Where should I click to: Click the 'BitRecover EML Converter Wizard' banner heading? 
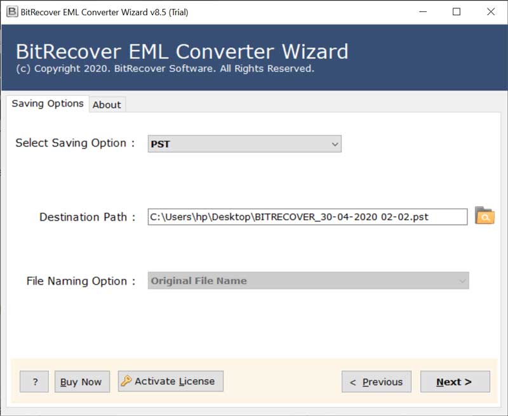(182, 51)
